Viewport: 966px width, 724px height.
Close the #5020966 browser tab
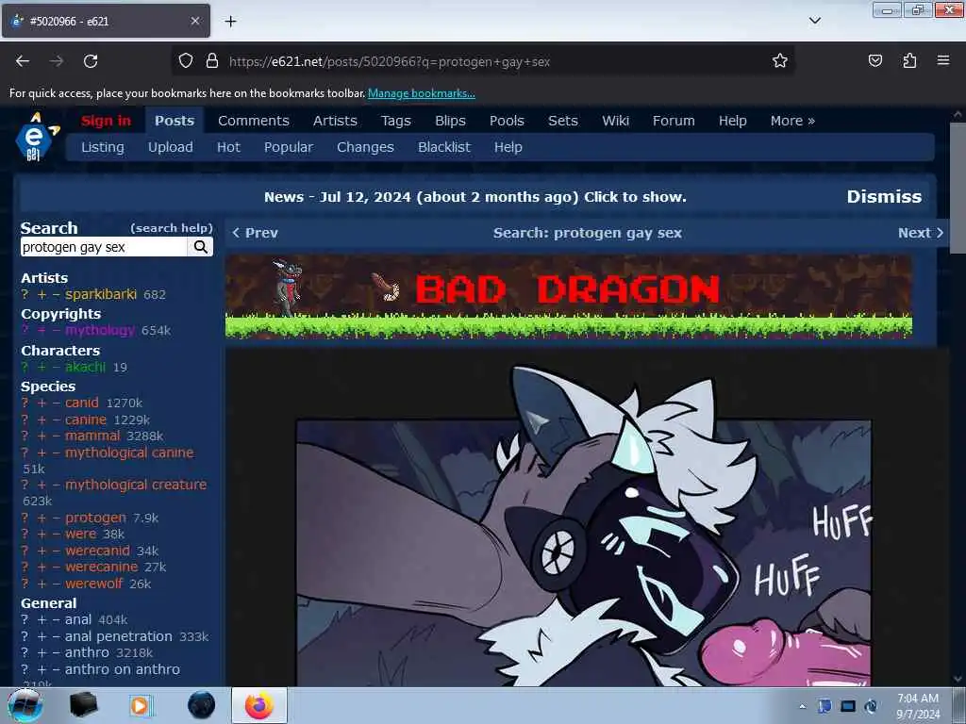194,21
